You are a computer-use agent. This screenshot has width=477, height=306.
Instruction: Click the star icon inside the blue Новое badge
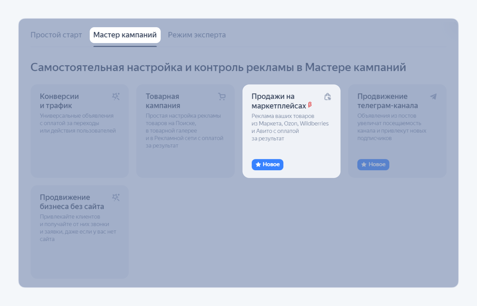click(259, 164)
